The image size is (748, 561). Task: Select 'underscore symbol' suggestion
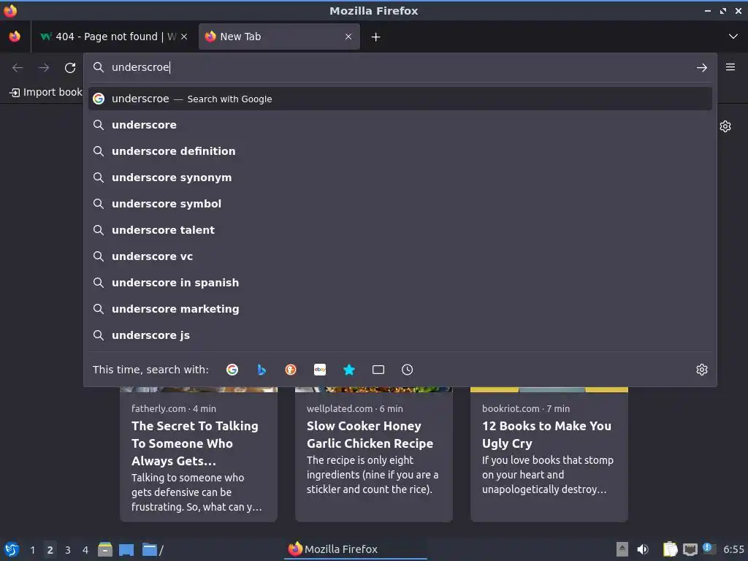tap(400, 204)
